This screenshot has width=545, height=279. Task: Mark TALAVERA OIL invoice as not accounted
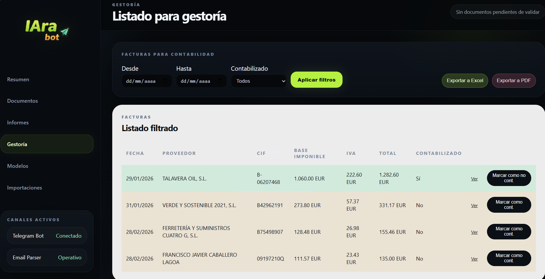click(x=509, y=178)
